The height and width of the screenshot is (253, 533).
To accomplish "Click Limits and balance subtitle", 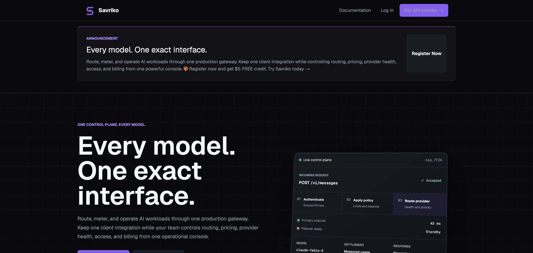I will [366, 206].
